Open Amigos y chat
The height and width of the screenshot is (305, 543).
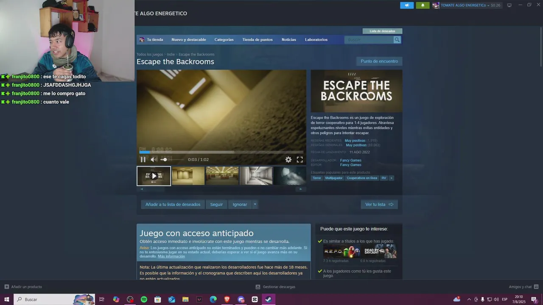(x=524, y=287)
